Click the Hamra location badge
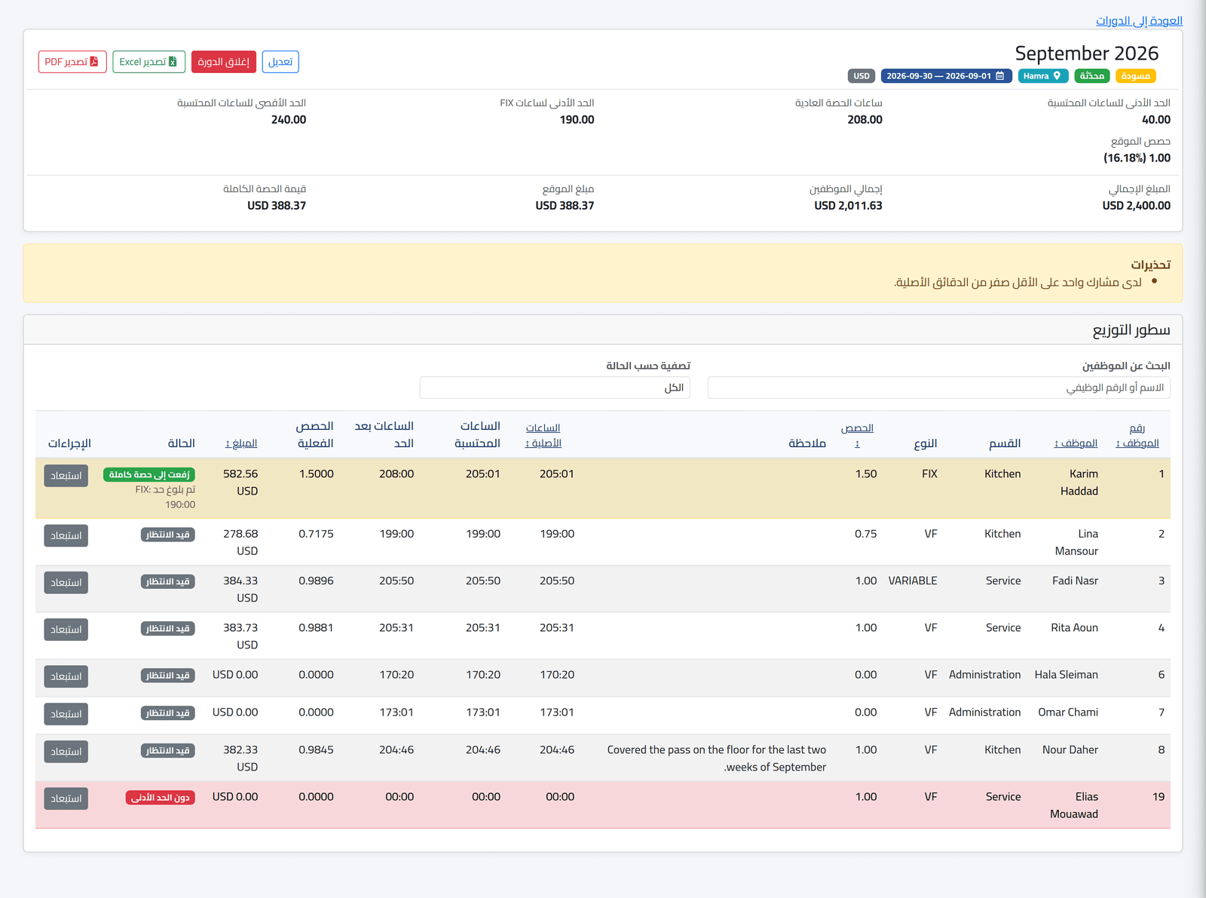The image size is (1206, 898). click(x=1042, y=76)
